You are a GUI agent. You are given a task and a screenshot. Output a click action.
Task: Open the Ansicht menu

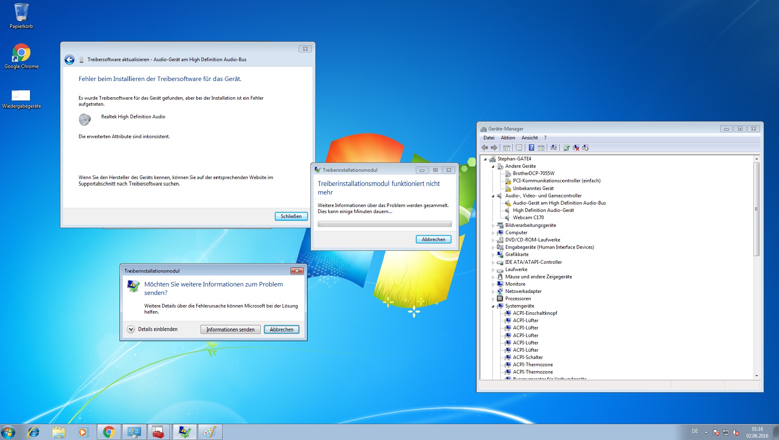tap(529, 138)
